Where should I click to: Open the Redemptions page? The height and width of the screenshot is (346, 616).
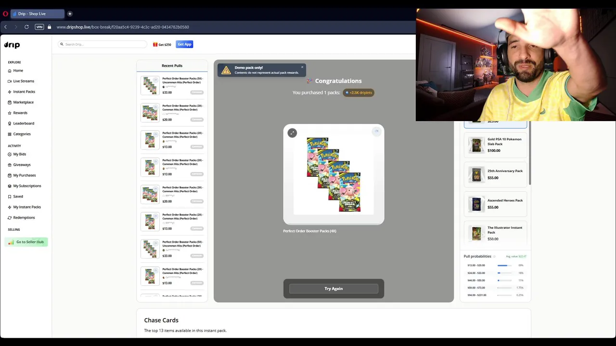(21, 218)
